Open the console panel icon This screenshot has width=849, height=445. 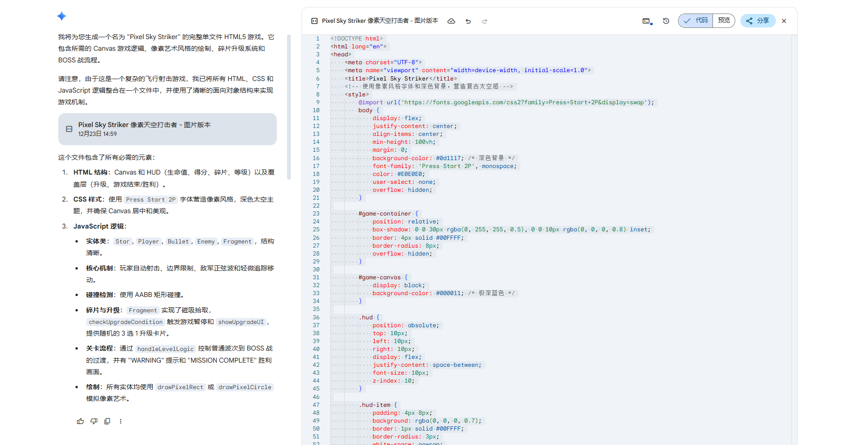click(x=647, y=21)
